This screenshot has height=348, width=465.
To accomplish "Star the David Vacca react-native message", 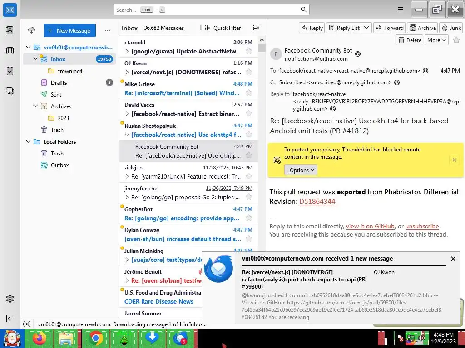I will (x=249, y=113).
